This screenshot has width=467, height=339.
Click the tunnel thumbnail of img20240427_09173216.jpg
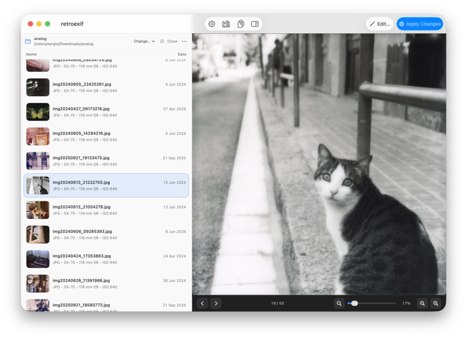pyautogui.click(x=38, y=112)
